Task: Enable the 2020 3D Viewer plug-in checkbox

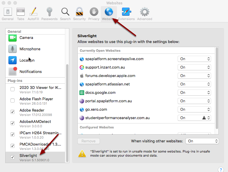Action: [13, 89]
